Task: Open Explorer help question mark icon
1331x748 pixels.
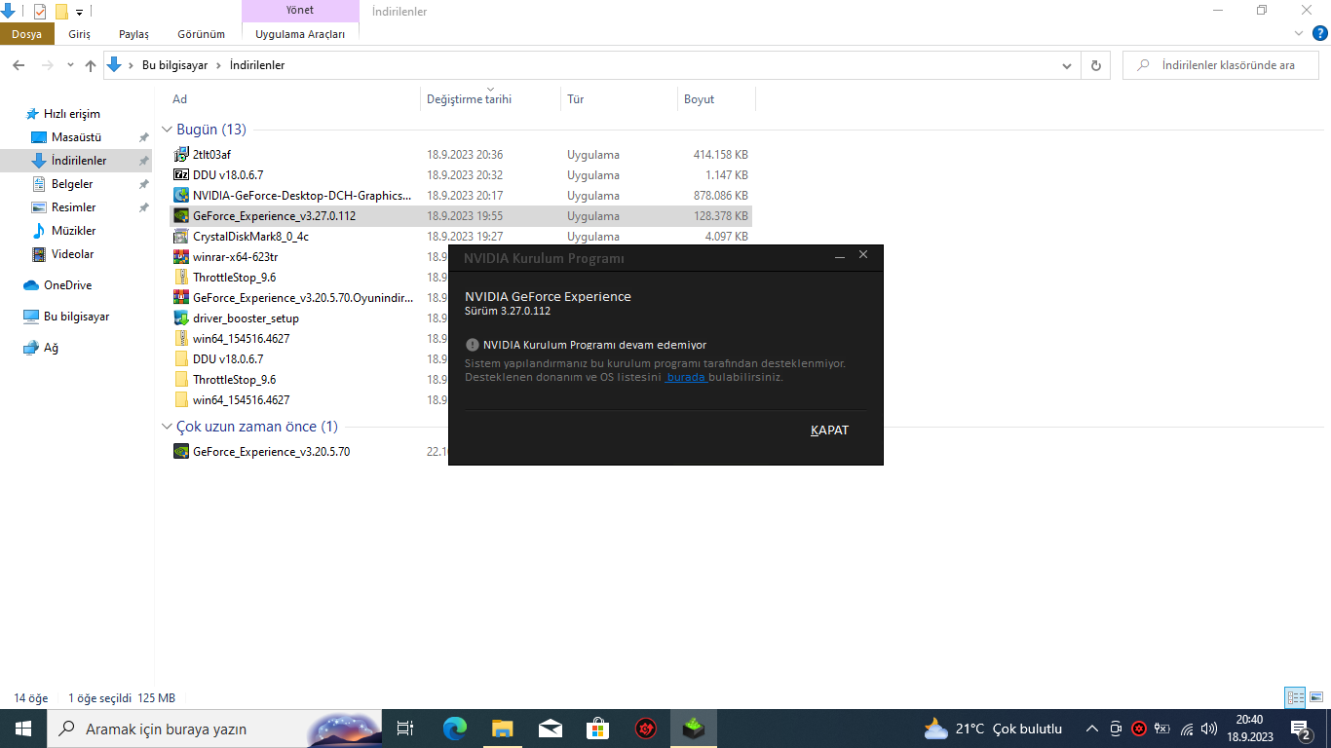Action: [1320, 33]
